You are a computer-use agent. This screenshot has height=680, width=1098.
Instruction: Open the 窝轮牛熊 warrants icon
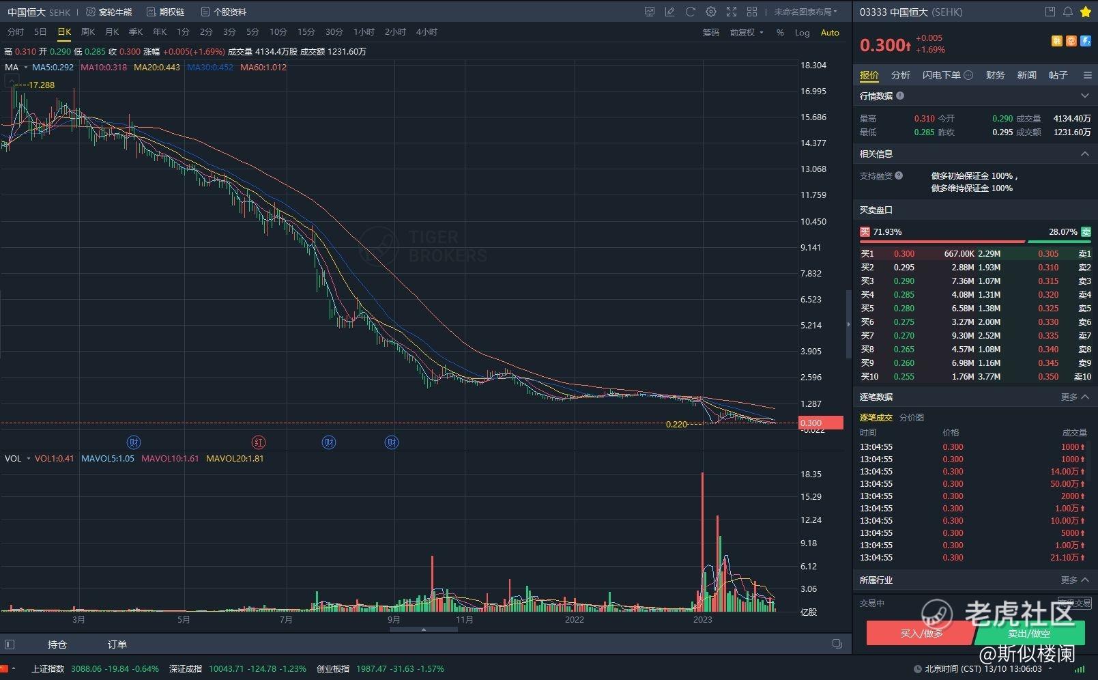coord(91,12)
